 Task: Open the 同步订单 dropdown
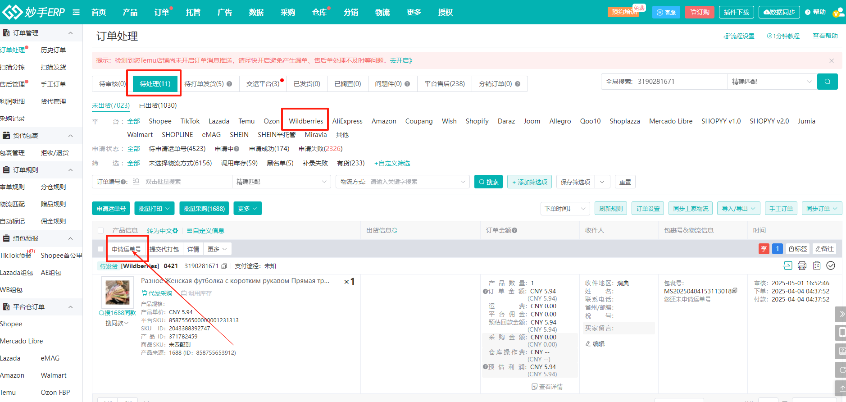(822, 209)
